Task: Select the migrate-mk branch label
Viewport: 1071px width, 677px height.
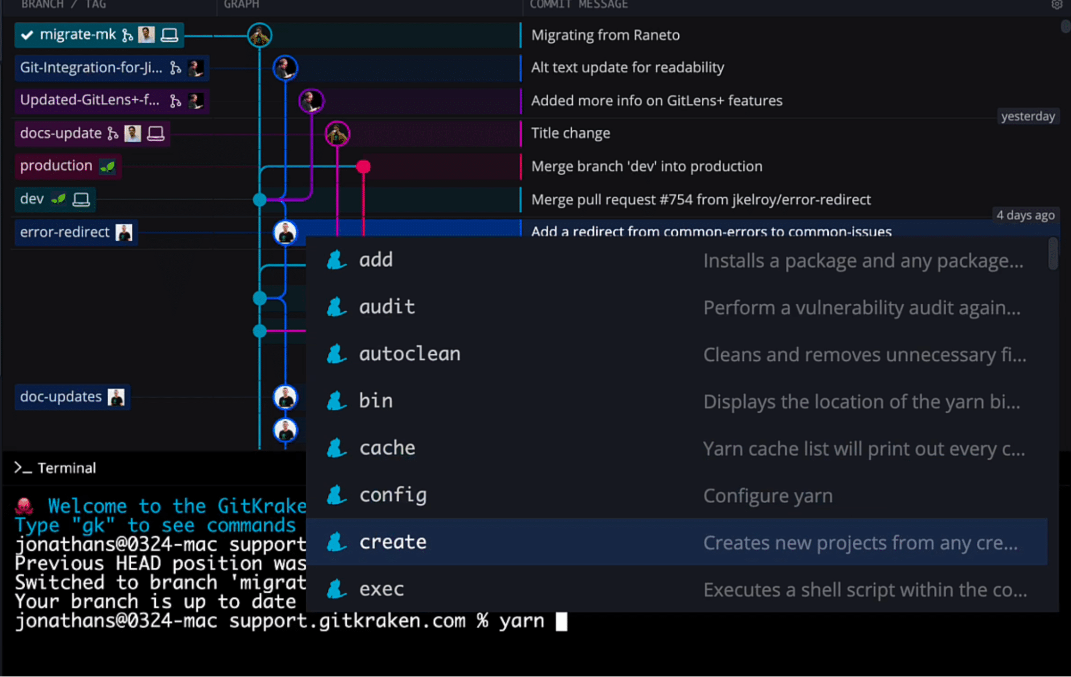Action: (x=100, y=35)
